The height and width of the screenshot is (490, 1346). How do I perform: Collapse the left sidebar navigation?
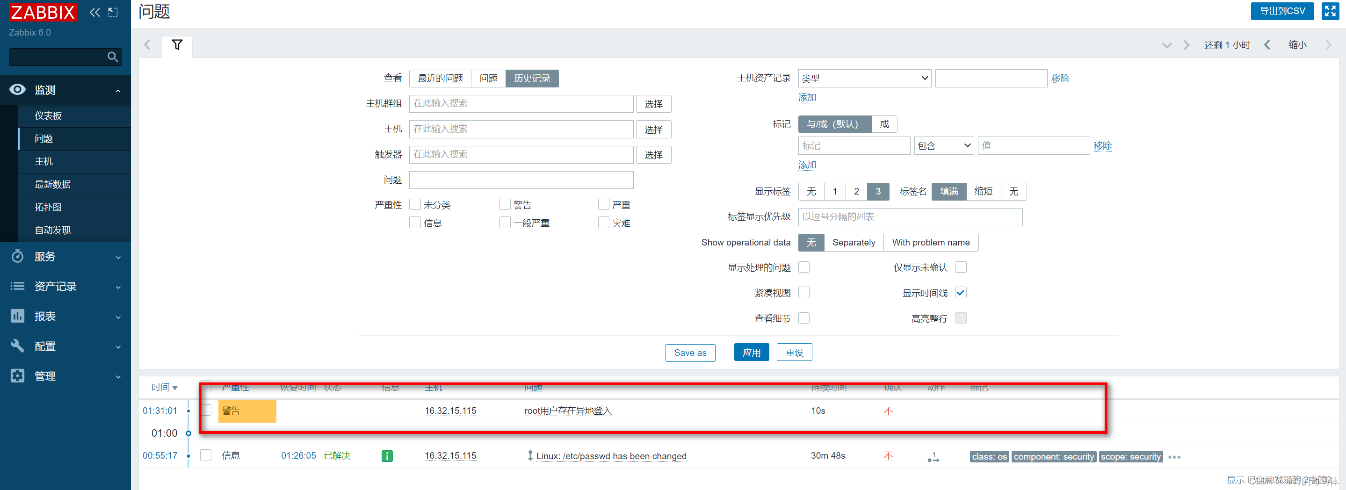pyautogui.click(x=94, y=12)
